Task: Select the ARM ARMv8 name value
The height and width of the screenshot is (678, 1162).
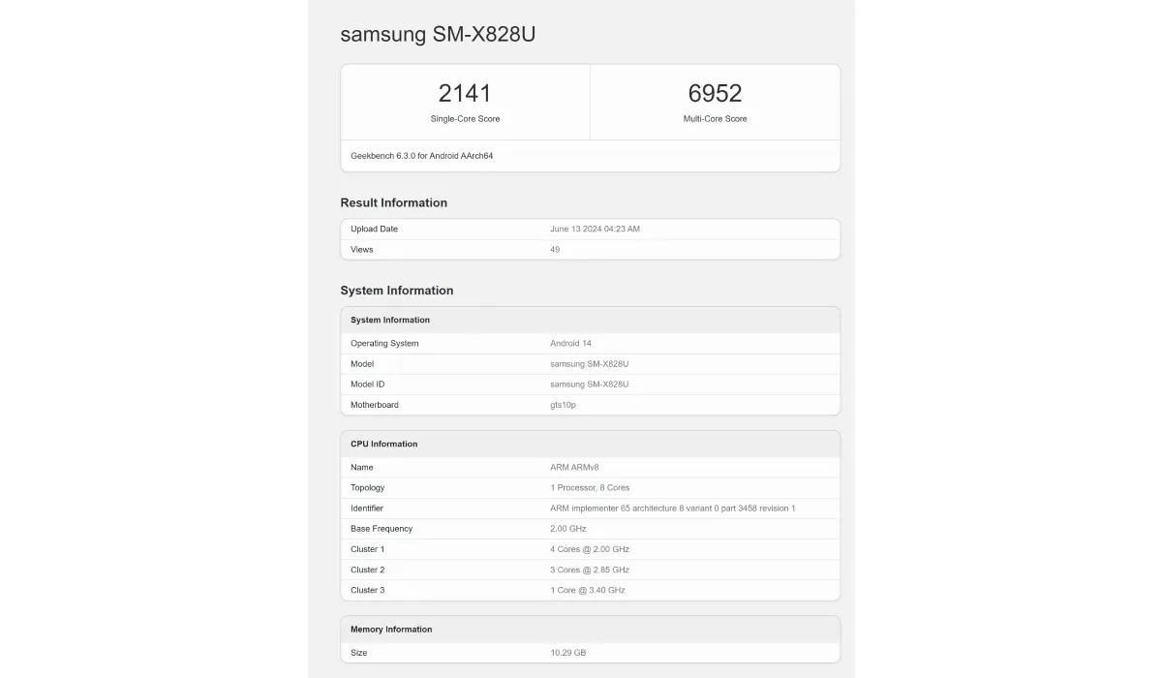Action: pos(574,468)
